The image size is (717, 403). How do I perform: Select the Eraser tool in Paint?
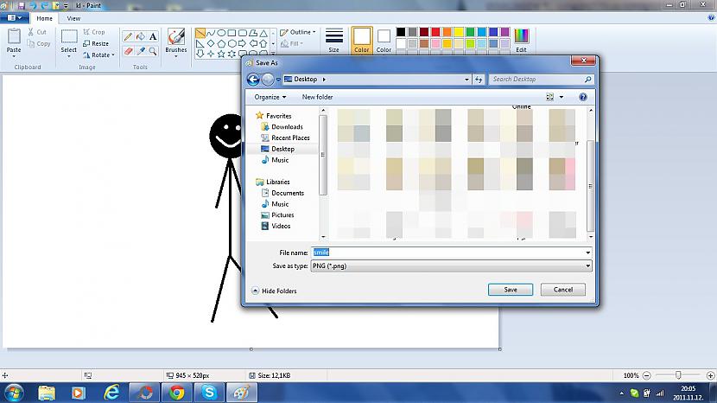pos(128,51)
